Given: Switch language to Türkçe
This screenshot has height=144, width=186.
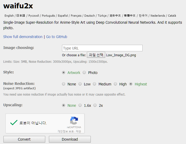Looking at the screenshot, I should (102, 16).
